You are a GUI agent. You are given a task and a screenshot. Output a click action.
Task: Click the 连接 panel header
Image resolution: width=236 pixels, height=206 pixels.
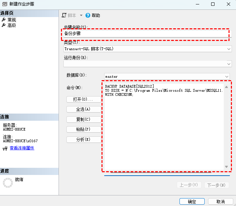29,117
